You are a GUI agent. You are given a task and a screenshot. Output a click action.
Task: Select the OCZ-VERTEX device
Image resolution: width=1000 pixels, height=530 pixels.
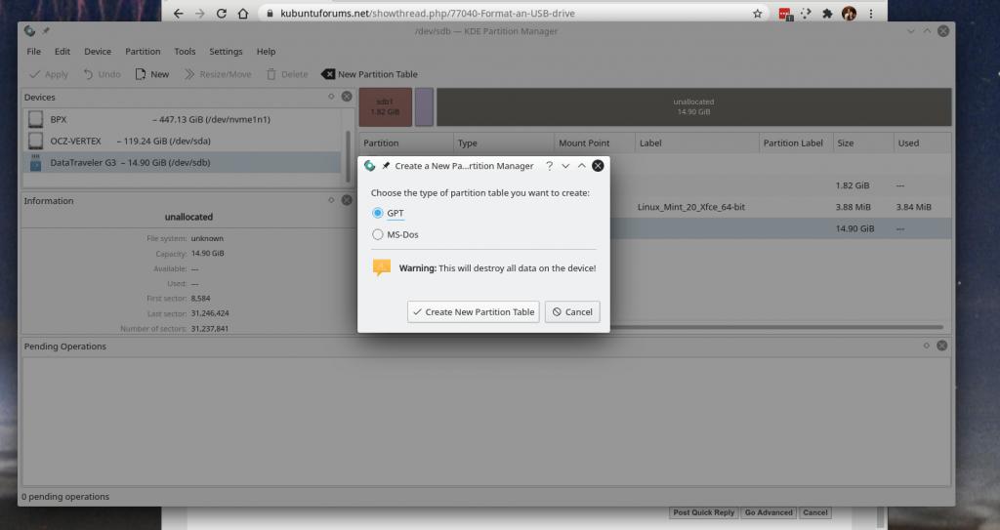coord(76,141)
